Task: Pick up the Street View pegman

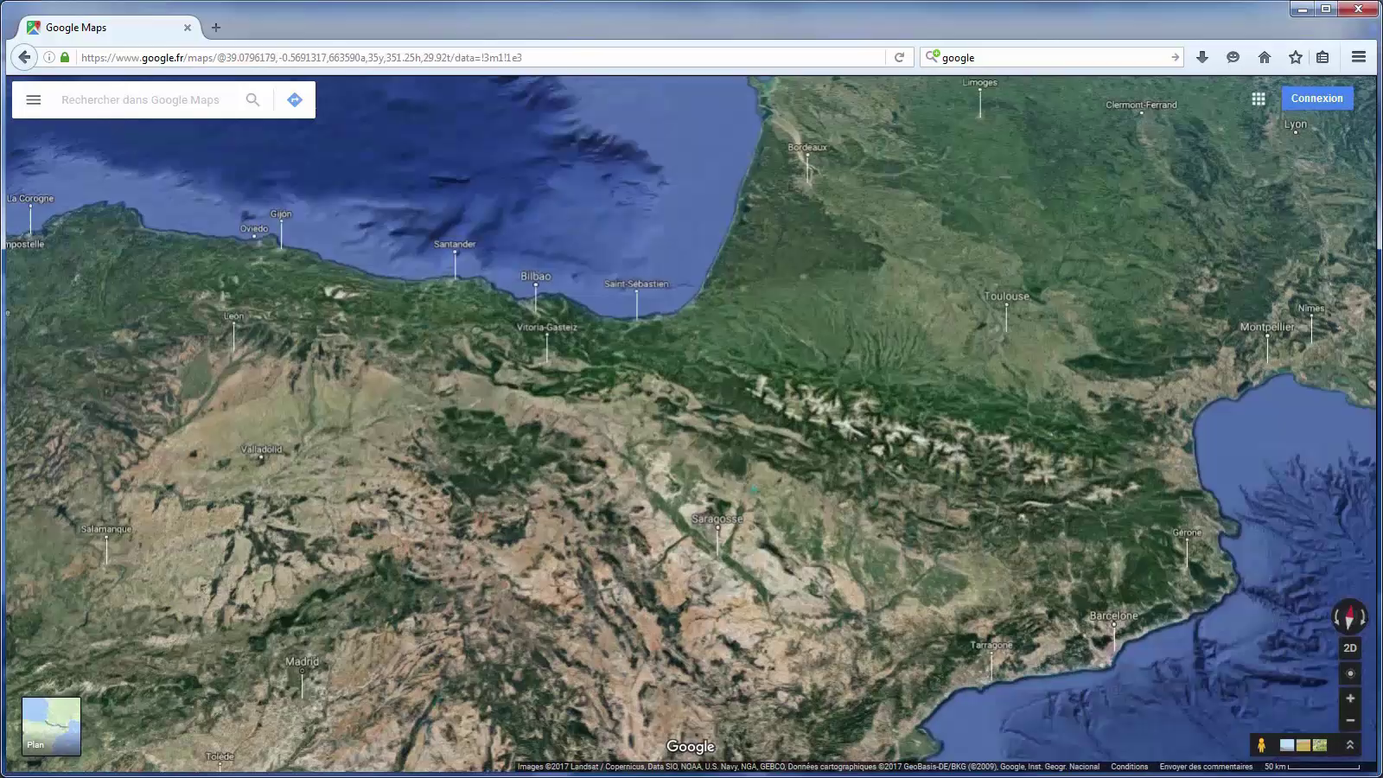Action: click(x=1262, y=745)
